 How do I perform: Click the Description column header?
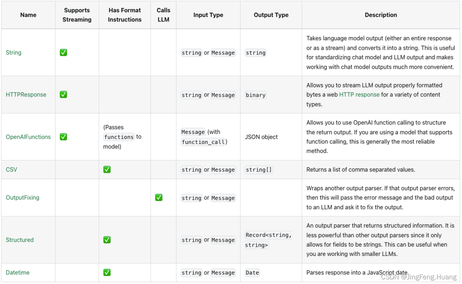(x=381, y=15)
